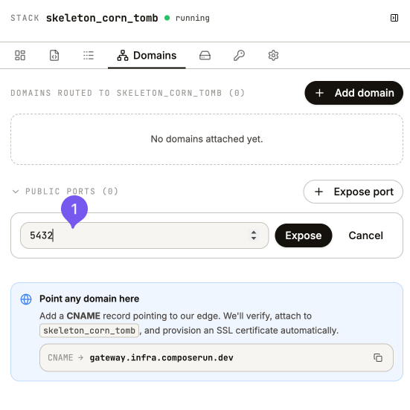Collapse side panel icon at top right
The height and width of the screenshot is (410, 410).
394,18
